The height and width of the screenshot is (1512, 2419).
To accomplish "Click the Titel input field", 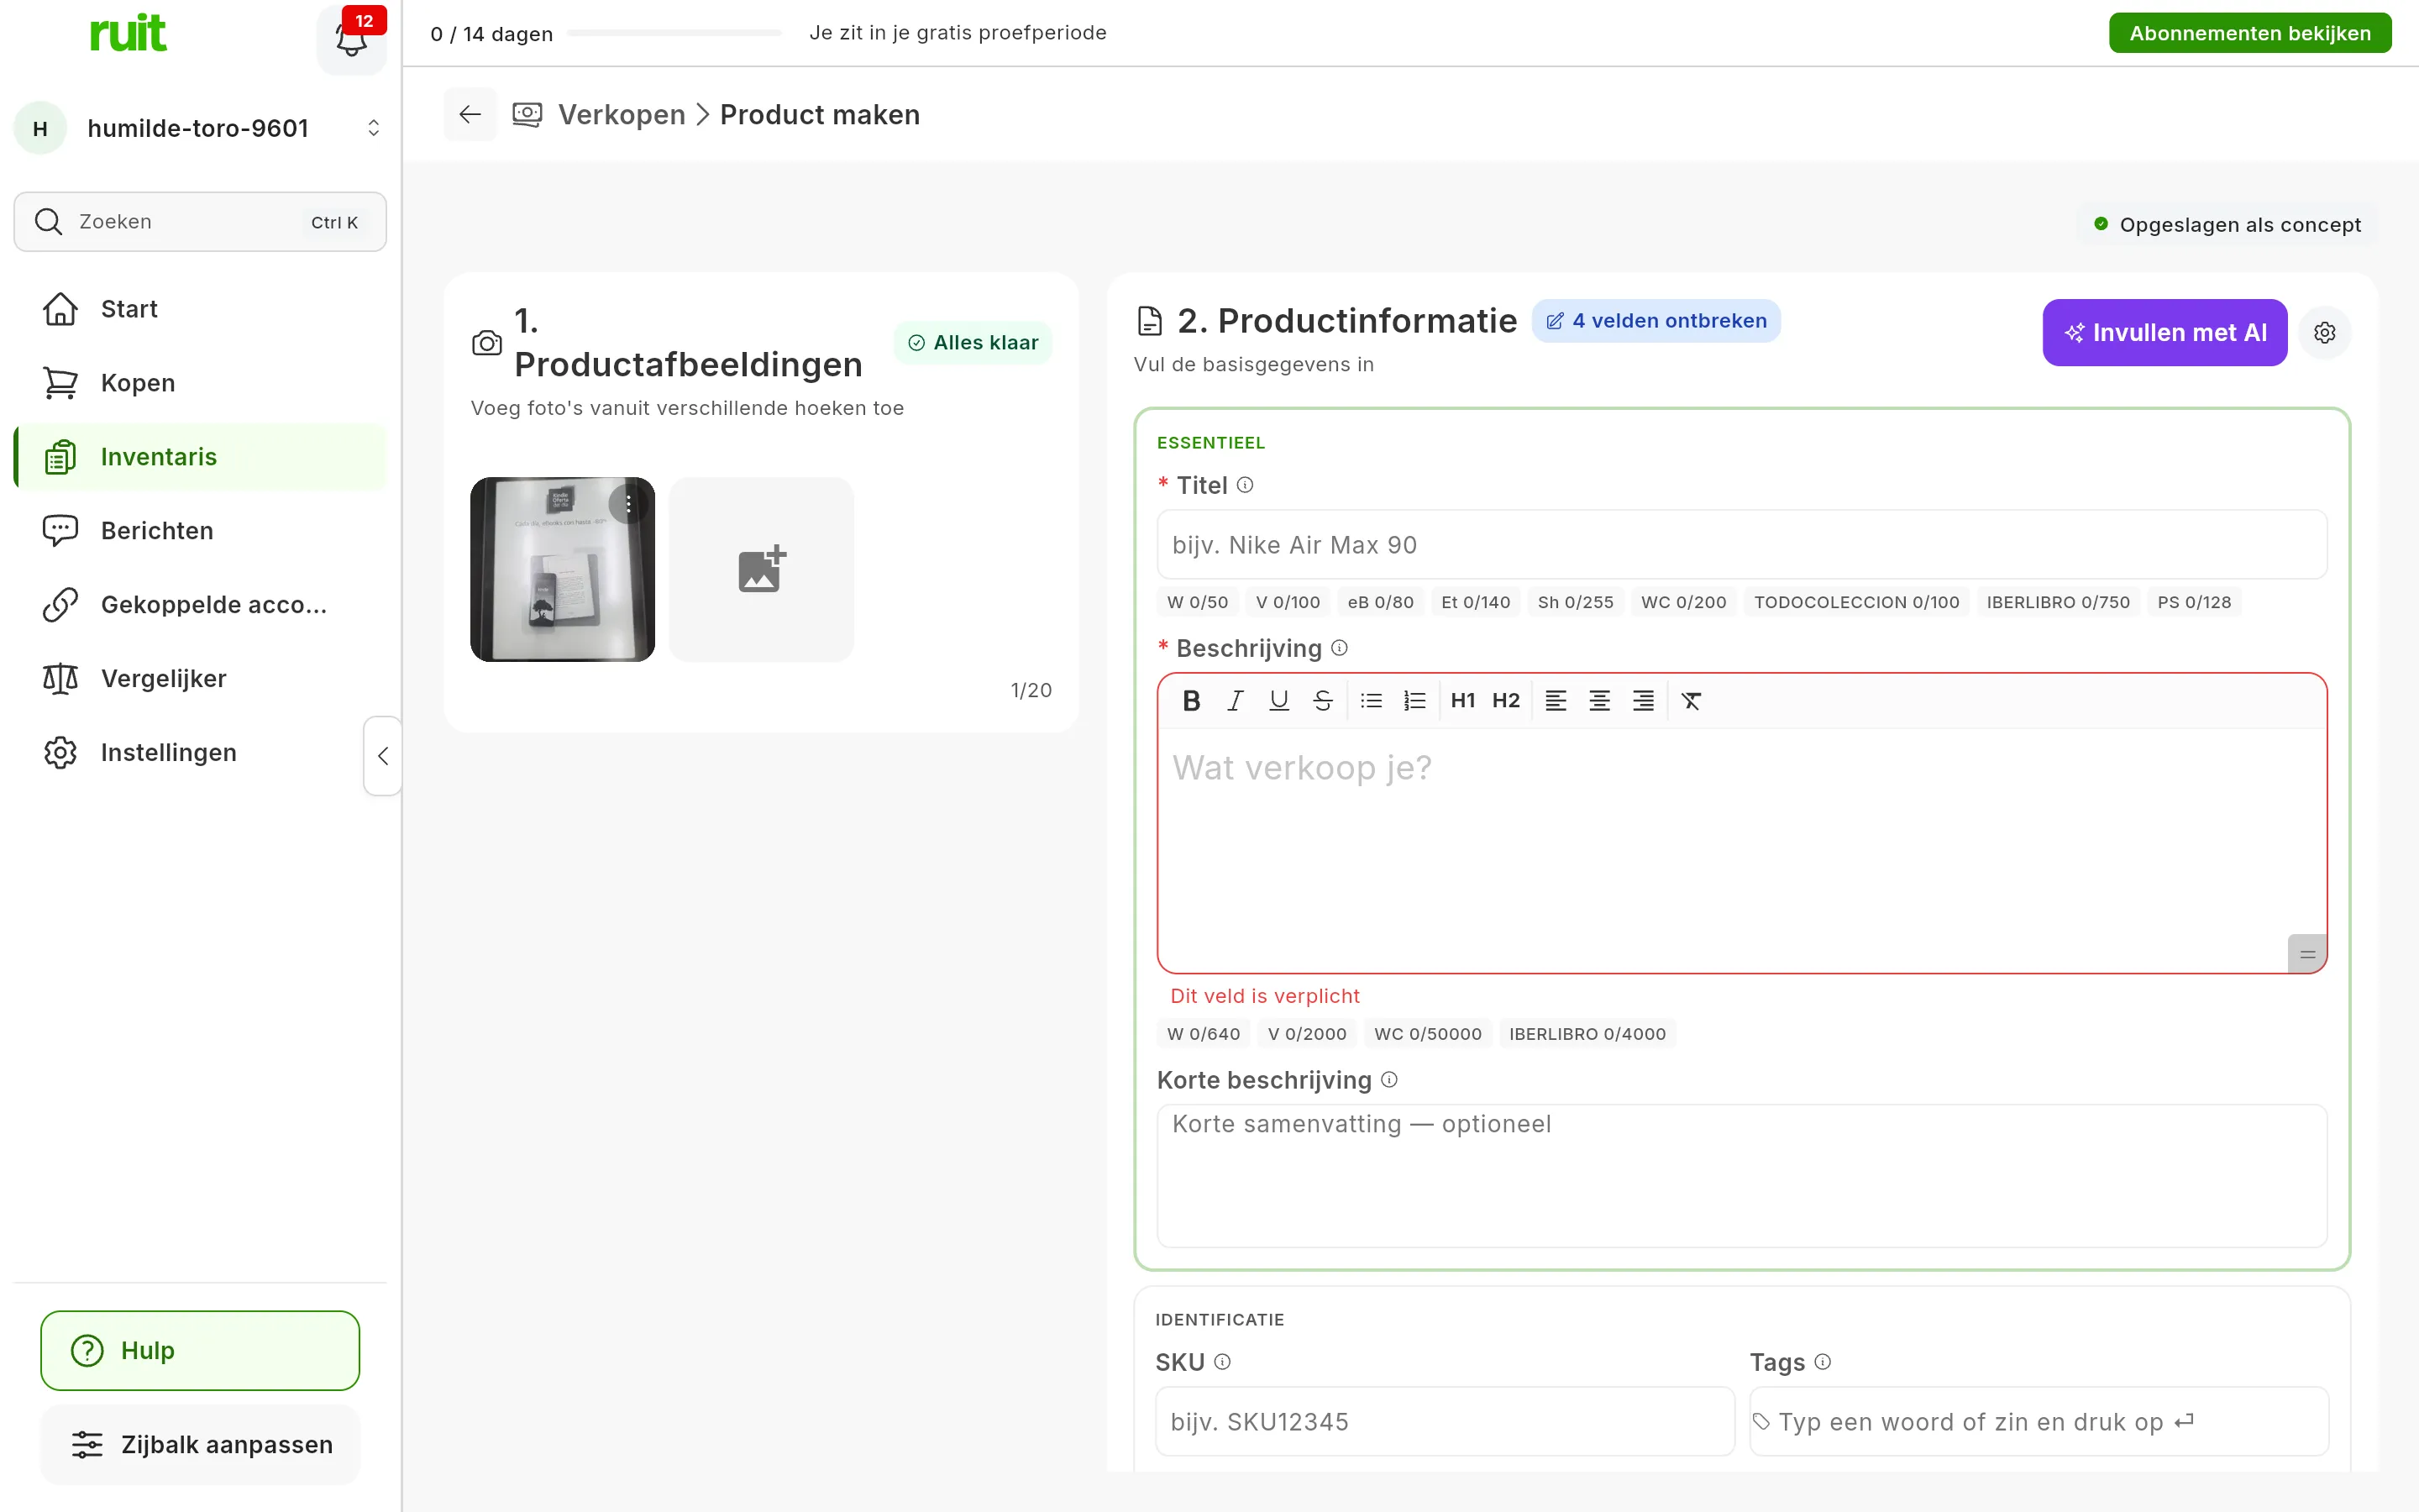I will click(1741, 545).
